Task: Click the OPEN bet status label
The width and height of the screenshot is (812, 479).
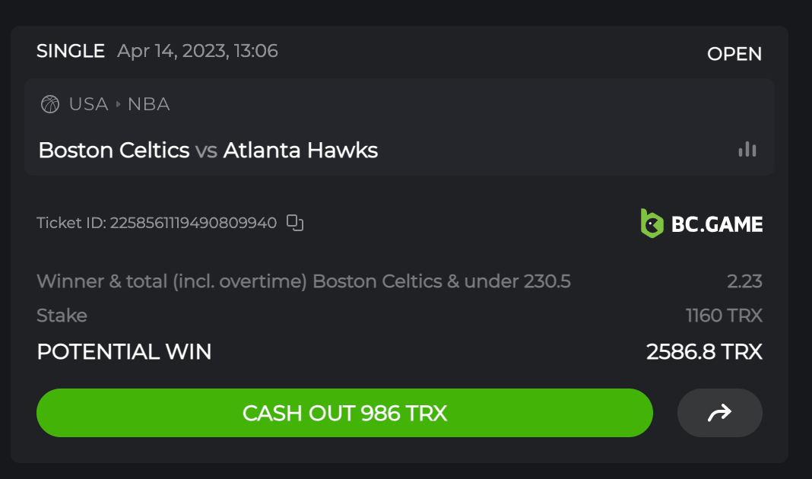Action: (734, 54)
